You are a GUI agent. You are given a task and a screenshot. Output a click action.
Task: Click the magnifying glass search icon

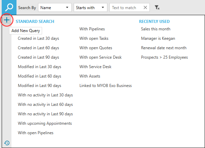pos(7,7)
